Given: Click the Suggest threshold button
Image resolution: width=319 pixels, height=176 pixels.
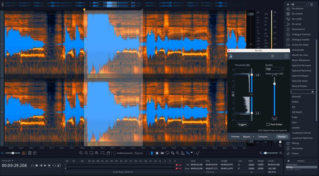Looking at the screenshot, I should pos(242,124).
